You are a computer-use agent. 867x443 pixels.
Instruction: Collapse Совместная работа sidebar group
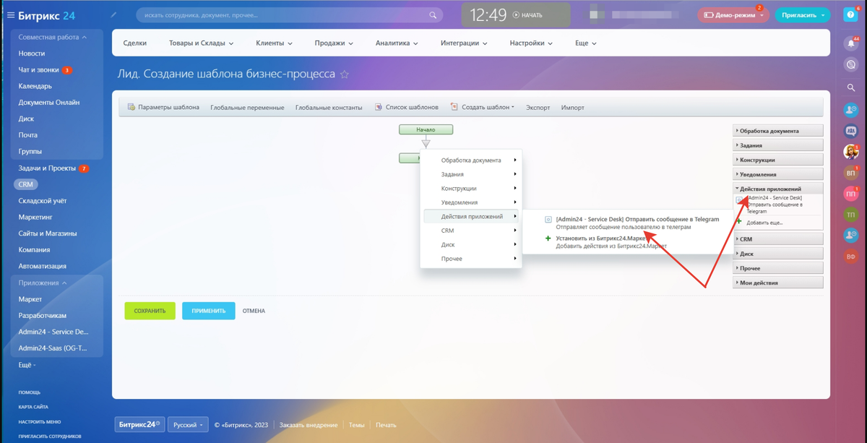coord(52,37)
